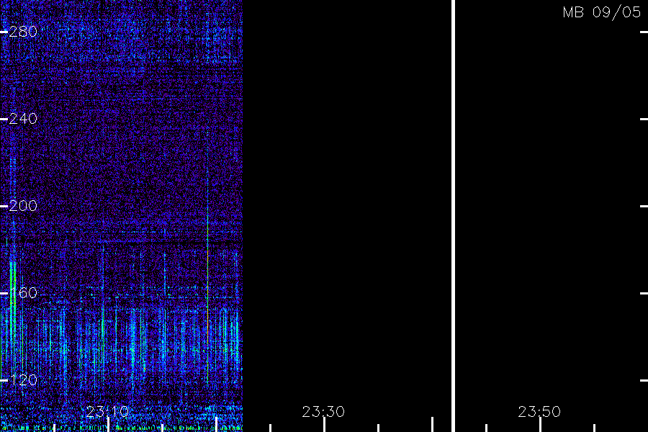Click the MB 09/05 date label
648x432 pixels.
(602, 12)
